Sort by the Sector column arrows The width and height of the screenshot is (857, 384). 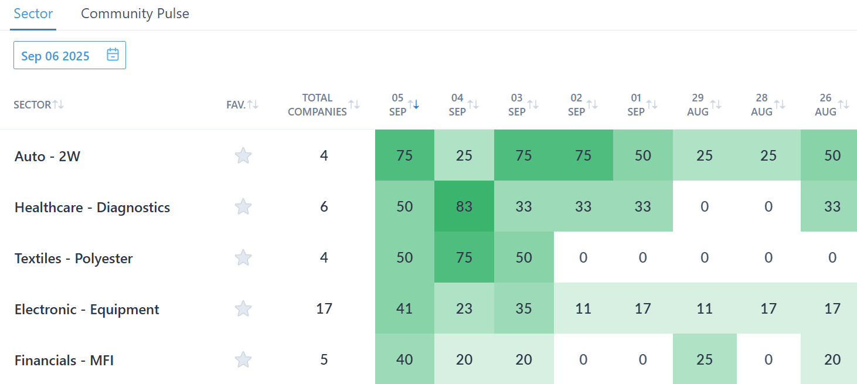tap(57, 105)
